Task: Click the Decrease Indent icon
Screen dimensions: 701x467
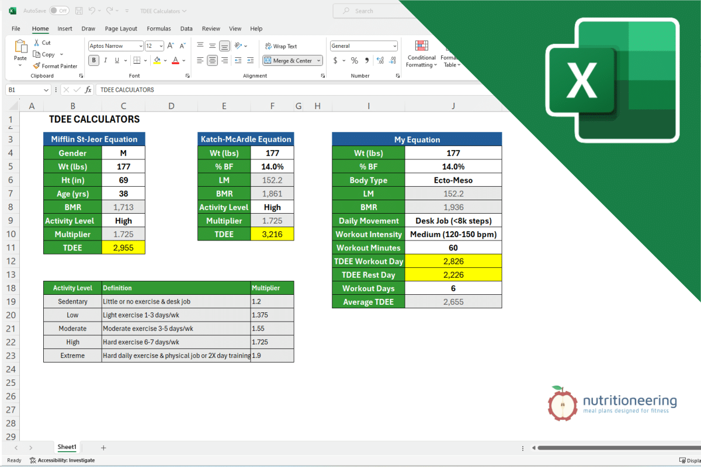Action: point(238,60)
